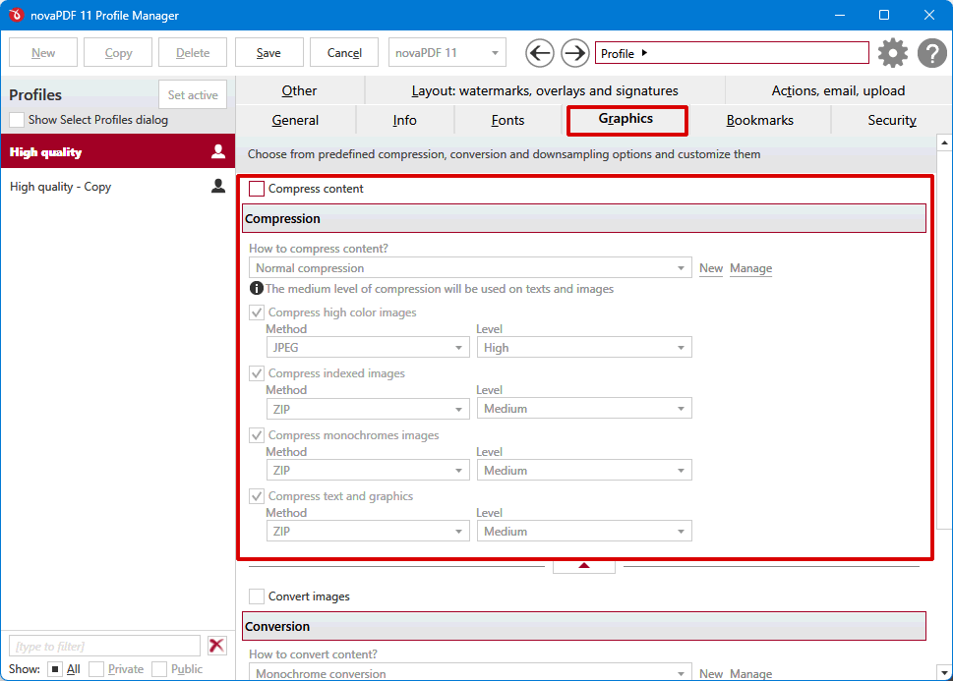Viewport: 953px width, 681px height.
Task: Click the Profile breadcrumb path field
Action: pyautogui.click(x=732, y=53)
